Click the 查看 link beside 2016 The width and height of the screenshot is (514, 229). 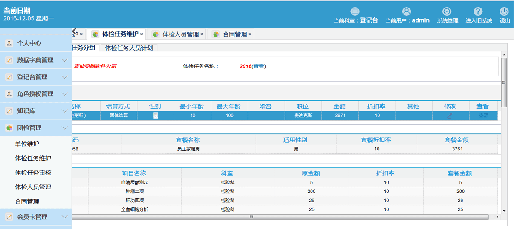pos(259,66)
